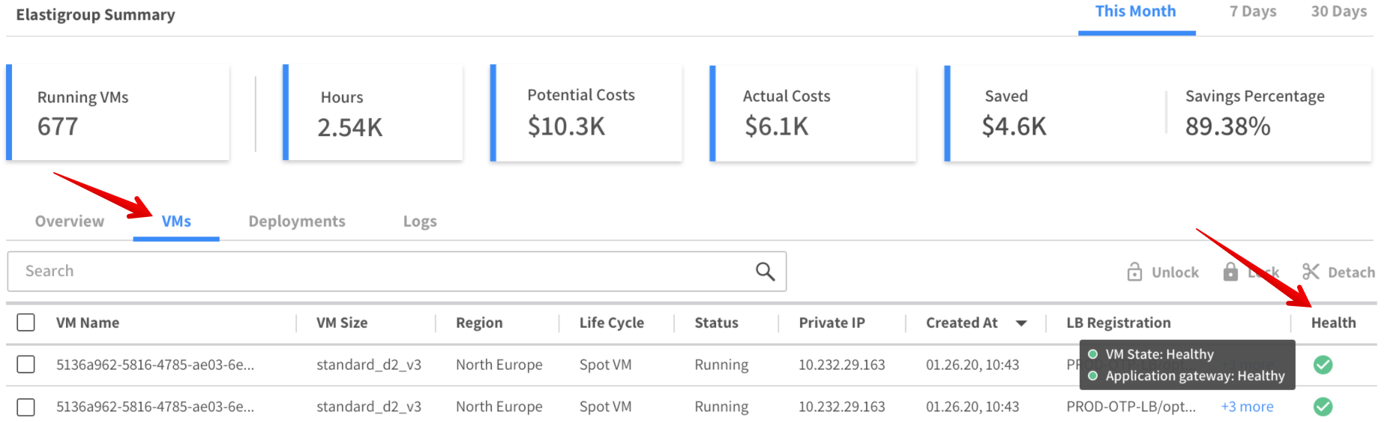This screenshot has width=1384, height=422.
Task: Click the Lock padlock icon
Action: (1230, 272)
